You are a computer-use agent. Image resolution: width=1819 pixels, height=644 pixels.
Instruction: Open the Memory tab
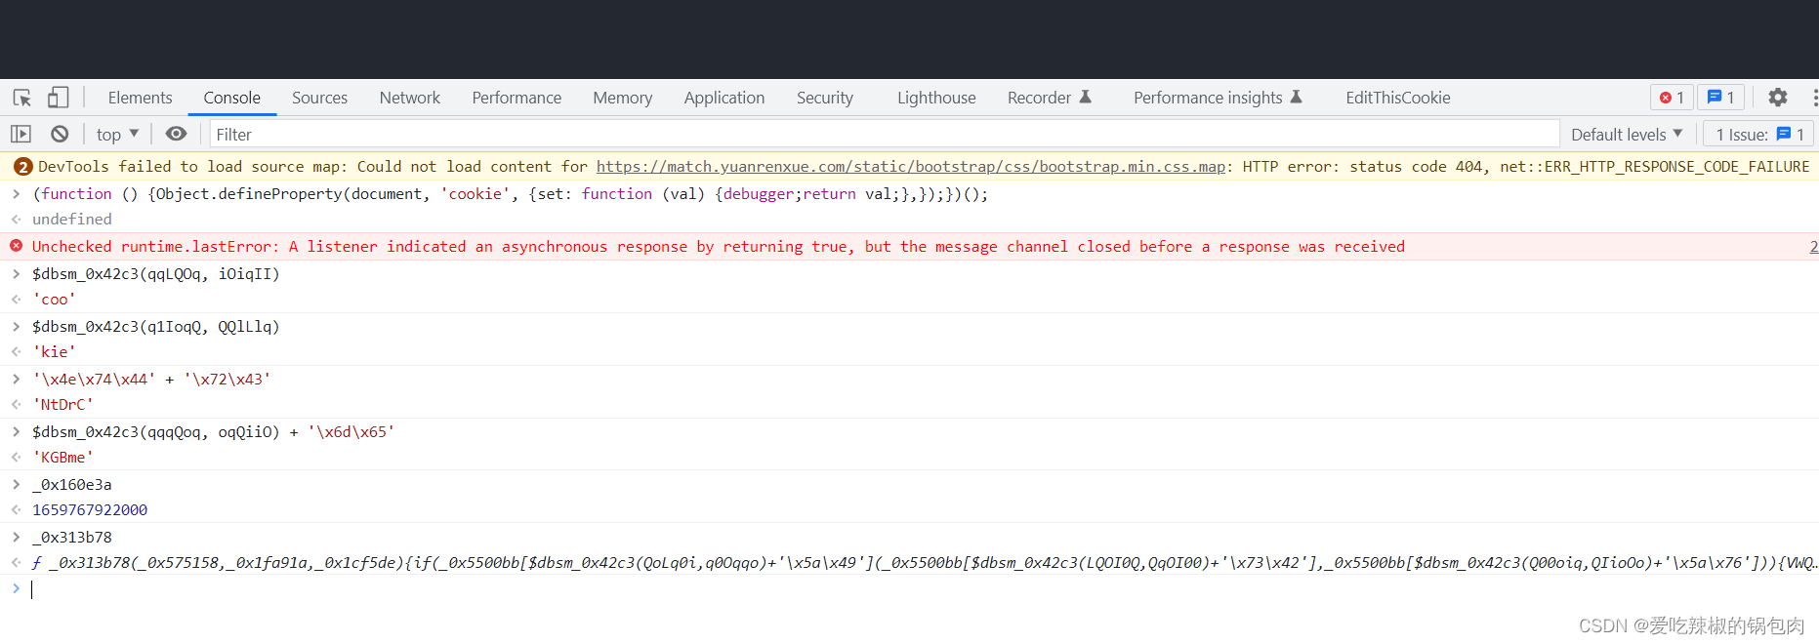622,98
